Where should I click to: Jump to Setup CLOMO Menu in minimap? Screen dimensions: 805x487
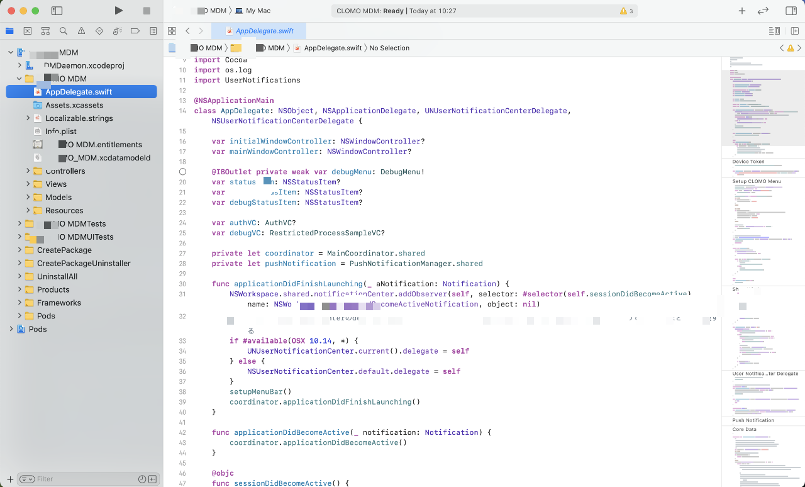757,181
